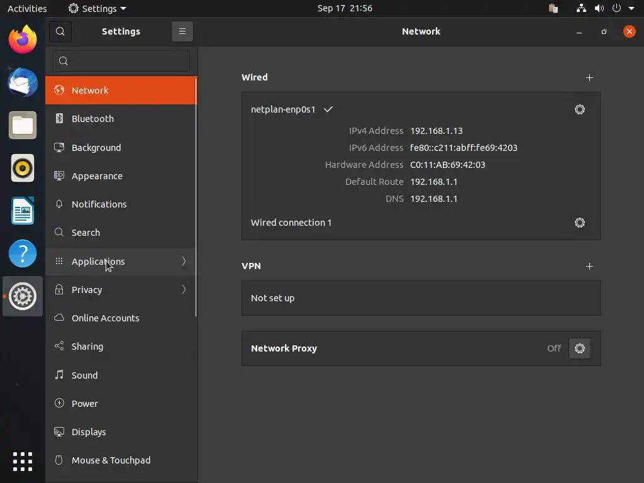Open the Sound settings panel
This screenshot has width=644, height=483.
pos(84,375)
